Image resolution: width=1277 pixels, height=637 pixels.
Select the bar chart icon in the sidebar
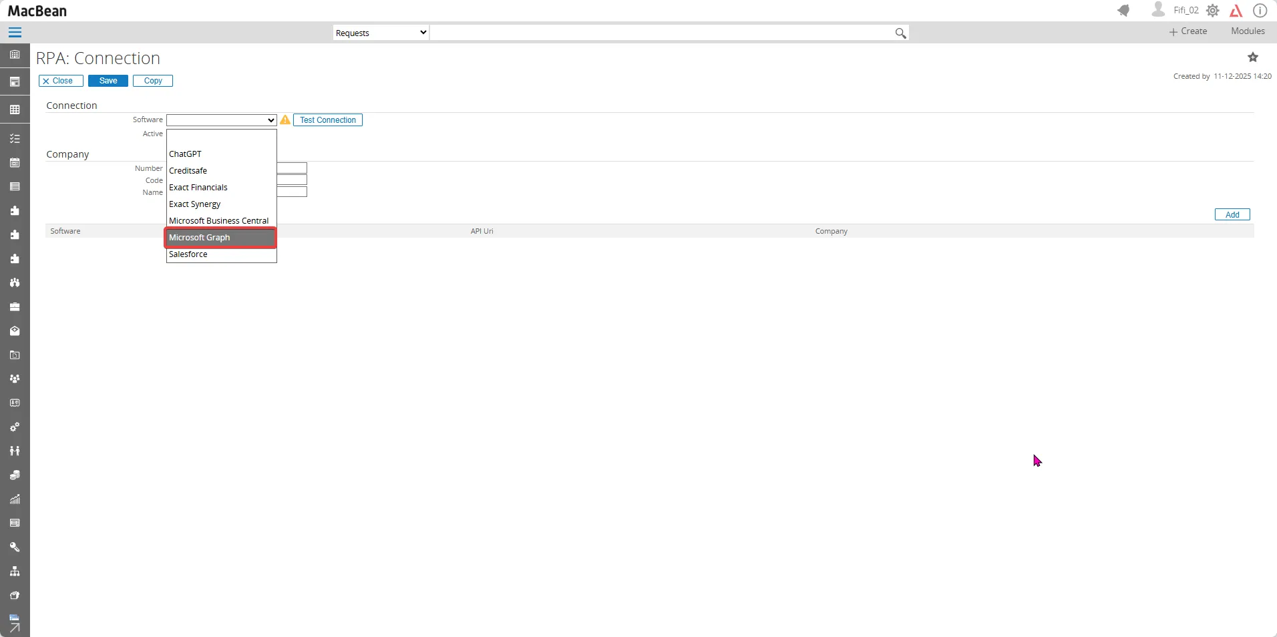pos(15,499)
